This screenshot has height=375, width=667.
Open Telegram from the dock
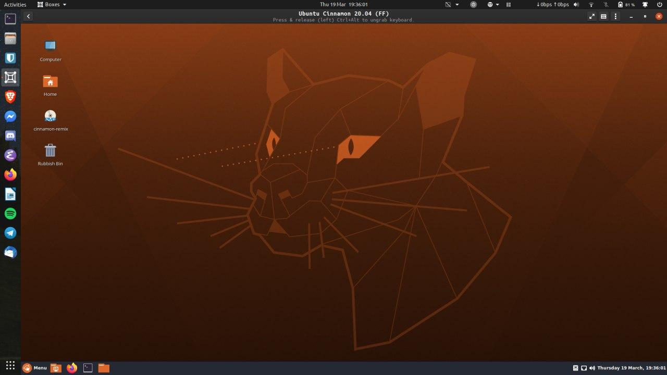click(x=10, y=233)
